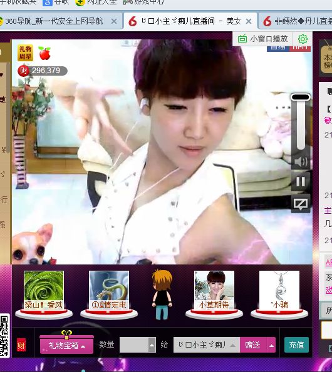Adjust the vertical volume slider
The height and width of the screenshot is (372, 332).
pyautogui.click(x=301, y=122)
